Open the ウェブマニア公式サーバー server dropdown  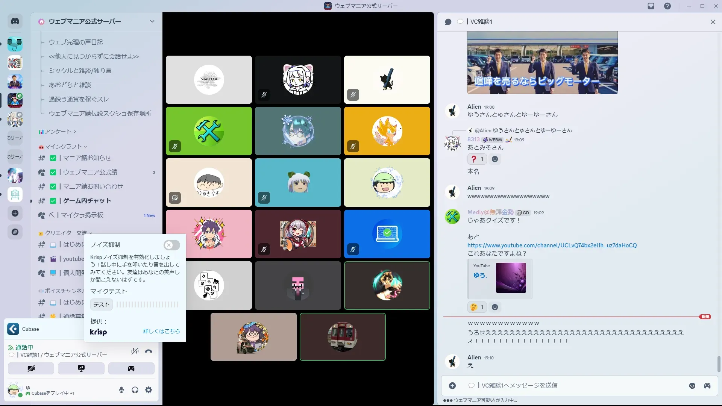pyautogui.click(x=152, y=21)
